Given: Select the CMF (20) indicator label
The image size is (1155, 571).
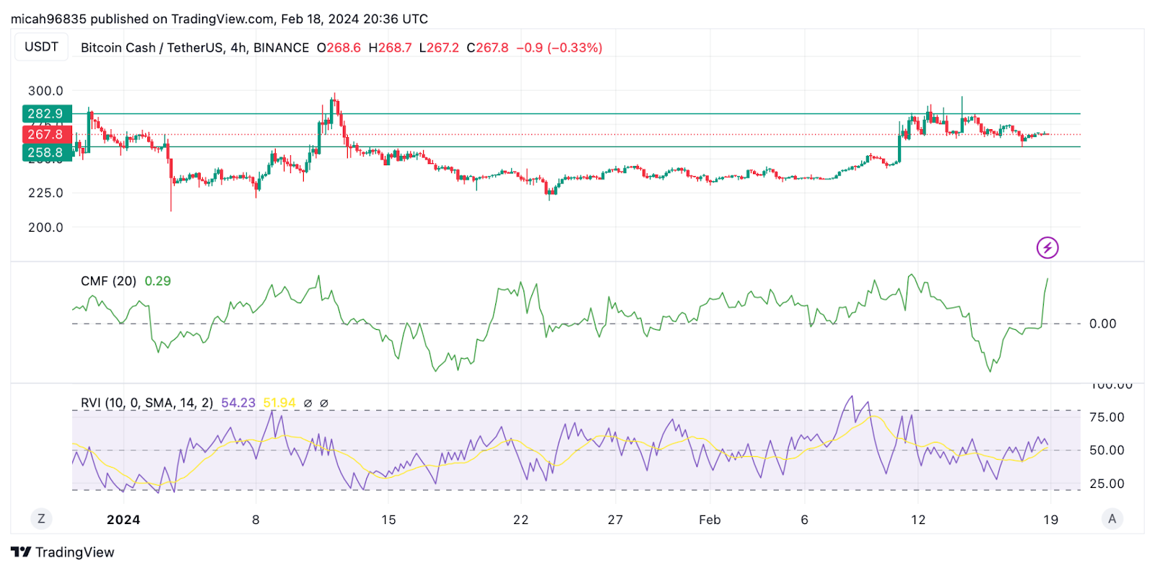Looking at the screenshot, I should click(x=108, y=281).
